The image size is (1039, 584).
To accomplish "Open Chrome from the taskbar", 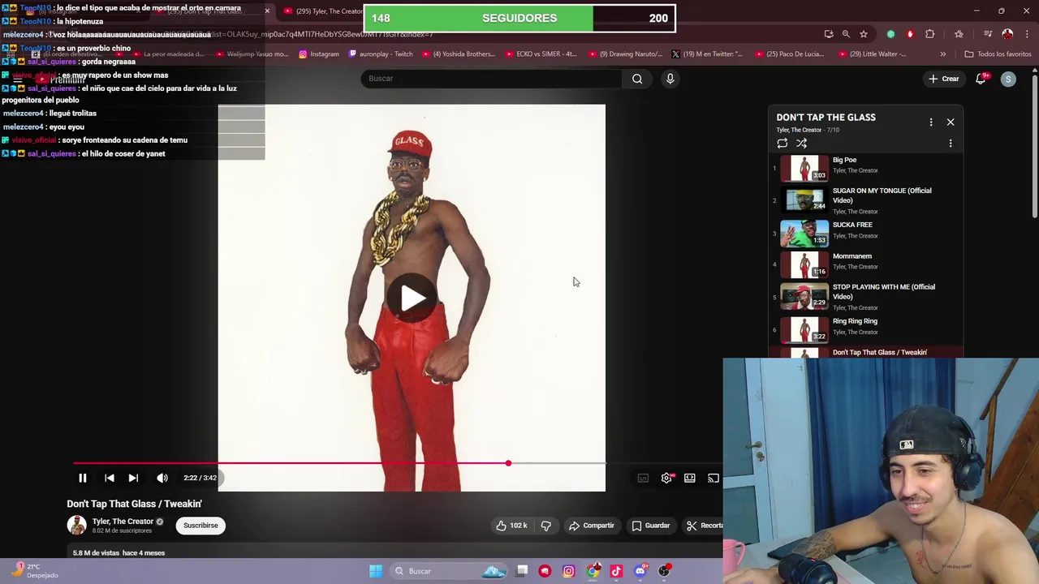I will pyautogui.click(x=593, y=571).
